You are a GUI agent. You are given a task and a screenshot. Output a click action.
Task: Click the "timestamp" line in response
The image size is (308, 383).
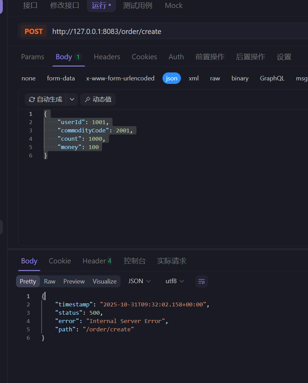(132, 304)
